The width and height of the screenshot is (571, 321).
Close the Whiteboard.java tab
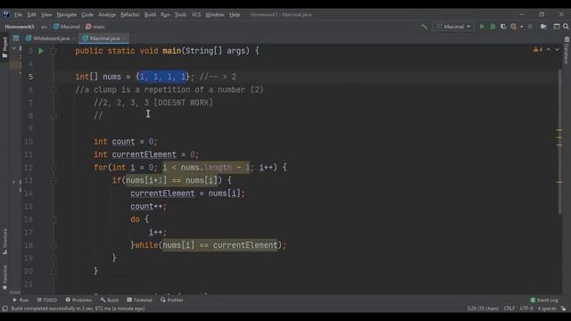[74, 38]
